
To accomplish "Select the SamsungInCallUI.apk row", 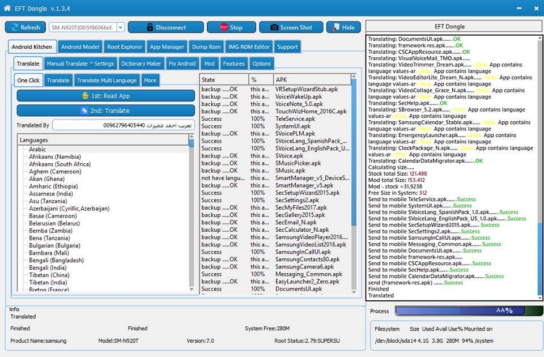I will [x=275, y=252].
